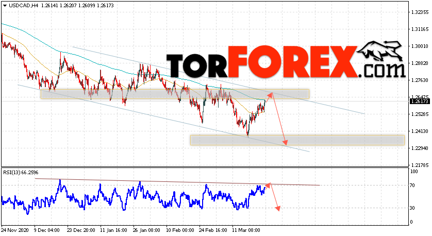The image size is (432, 236).
Task: Click the 9 Dec 04:00 time label
Action: pos(47,230)
